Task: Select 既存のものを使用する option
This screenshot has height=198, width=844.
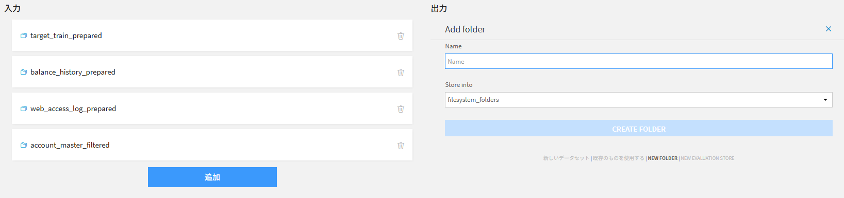Action: tap(619, 158)
